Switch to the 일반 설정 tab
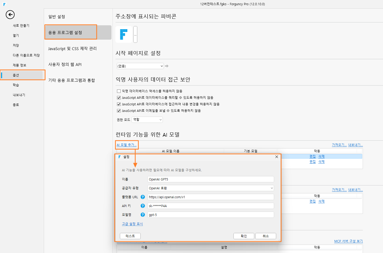The image size is (383, 253). (57, 17)
